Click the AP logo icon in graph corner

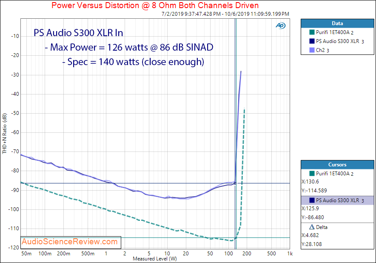click(280, 26)
